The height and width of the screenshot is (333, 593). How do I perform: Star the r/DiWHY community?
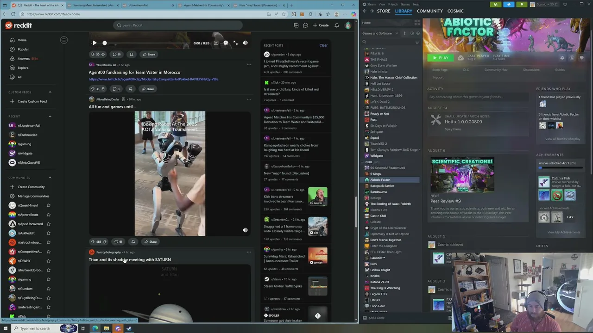tap(48, 261)
